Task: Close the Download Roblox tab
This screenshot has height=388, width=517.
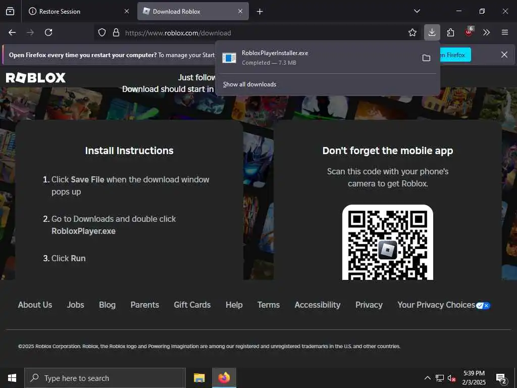Action: [240, 11]
